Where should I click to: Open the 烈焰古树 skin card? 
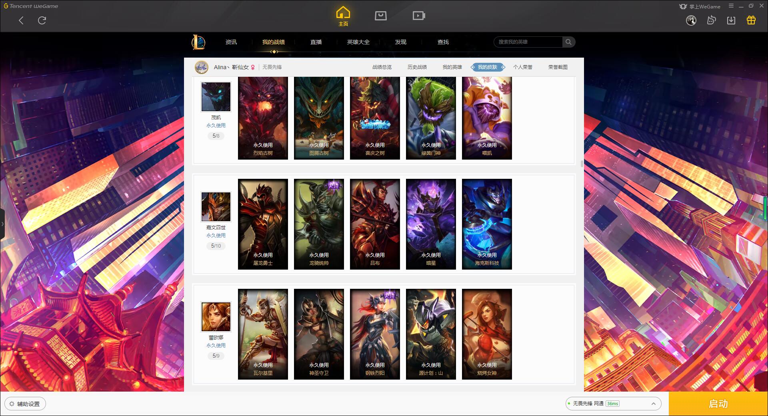[263, 118]
